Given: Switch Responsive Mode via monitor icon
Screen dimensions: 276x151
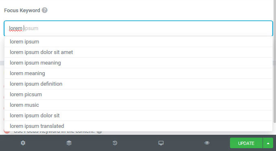Looking at the screenshot, I should tap(161, 143).
